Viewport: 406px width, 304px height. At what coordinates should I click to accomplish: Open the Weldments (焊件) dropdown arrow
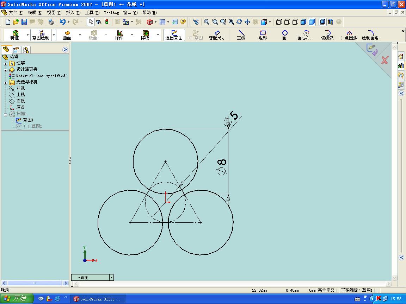click(x=132, y=35)
